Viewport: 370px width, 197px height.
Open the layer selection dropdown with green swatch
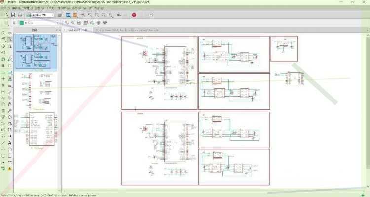point(39,23)
